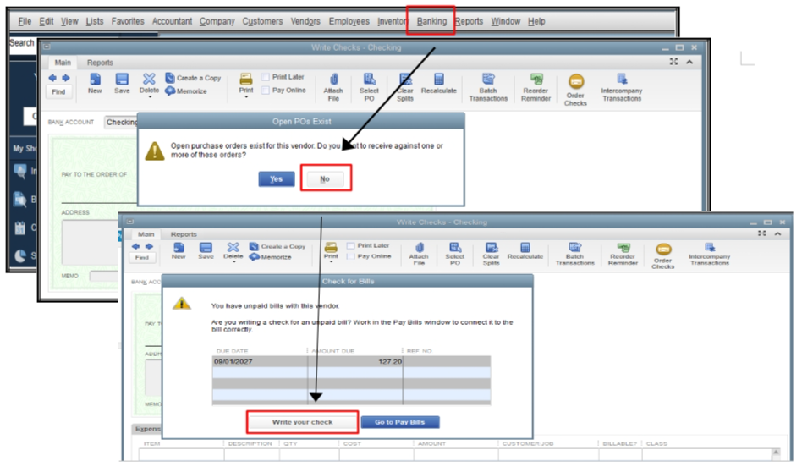Toggle Print Later checkbox in front window
This screenshot has width=802, height=472.
pyautogui.click(x=351, y=245)
